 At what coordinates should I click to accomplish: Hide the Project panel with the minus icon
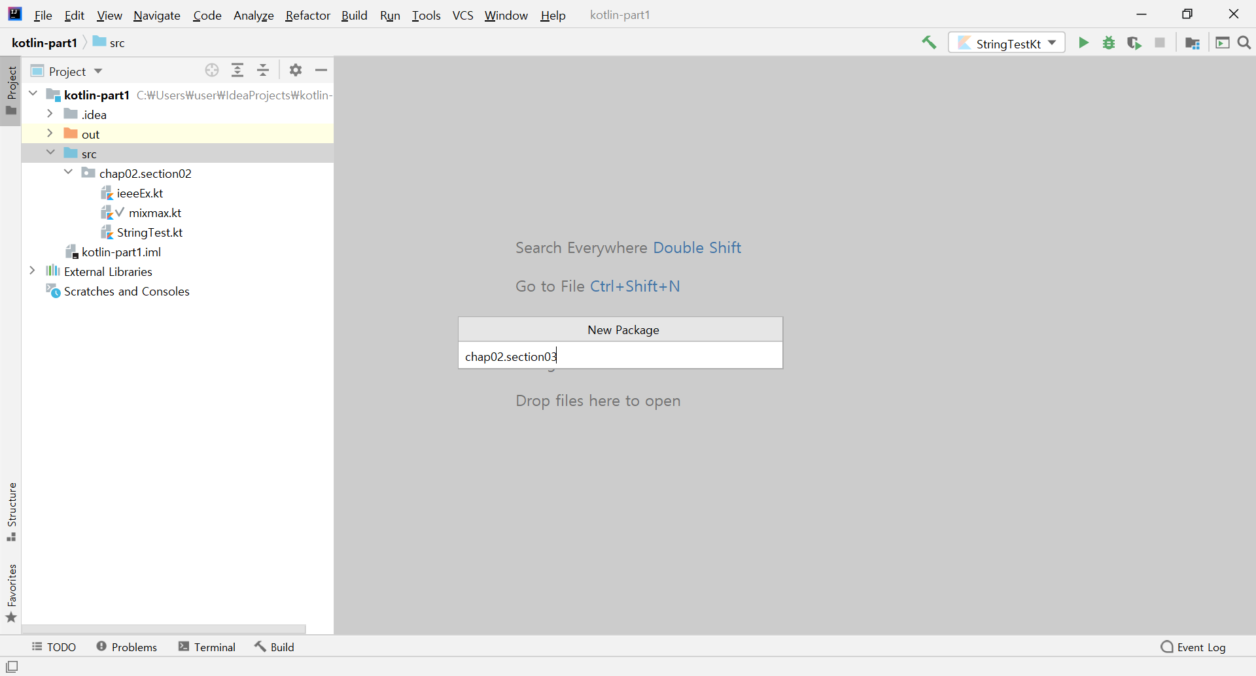tap(321, 71)
